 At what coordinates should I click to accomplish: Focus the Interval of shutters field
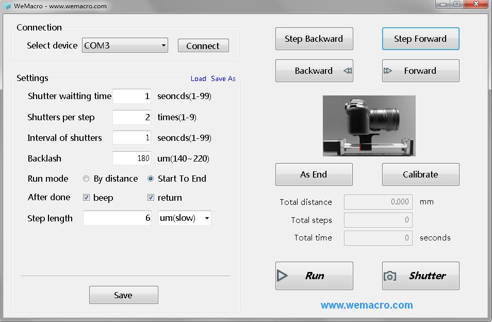[x=132, y=137]
